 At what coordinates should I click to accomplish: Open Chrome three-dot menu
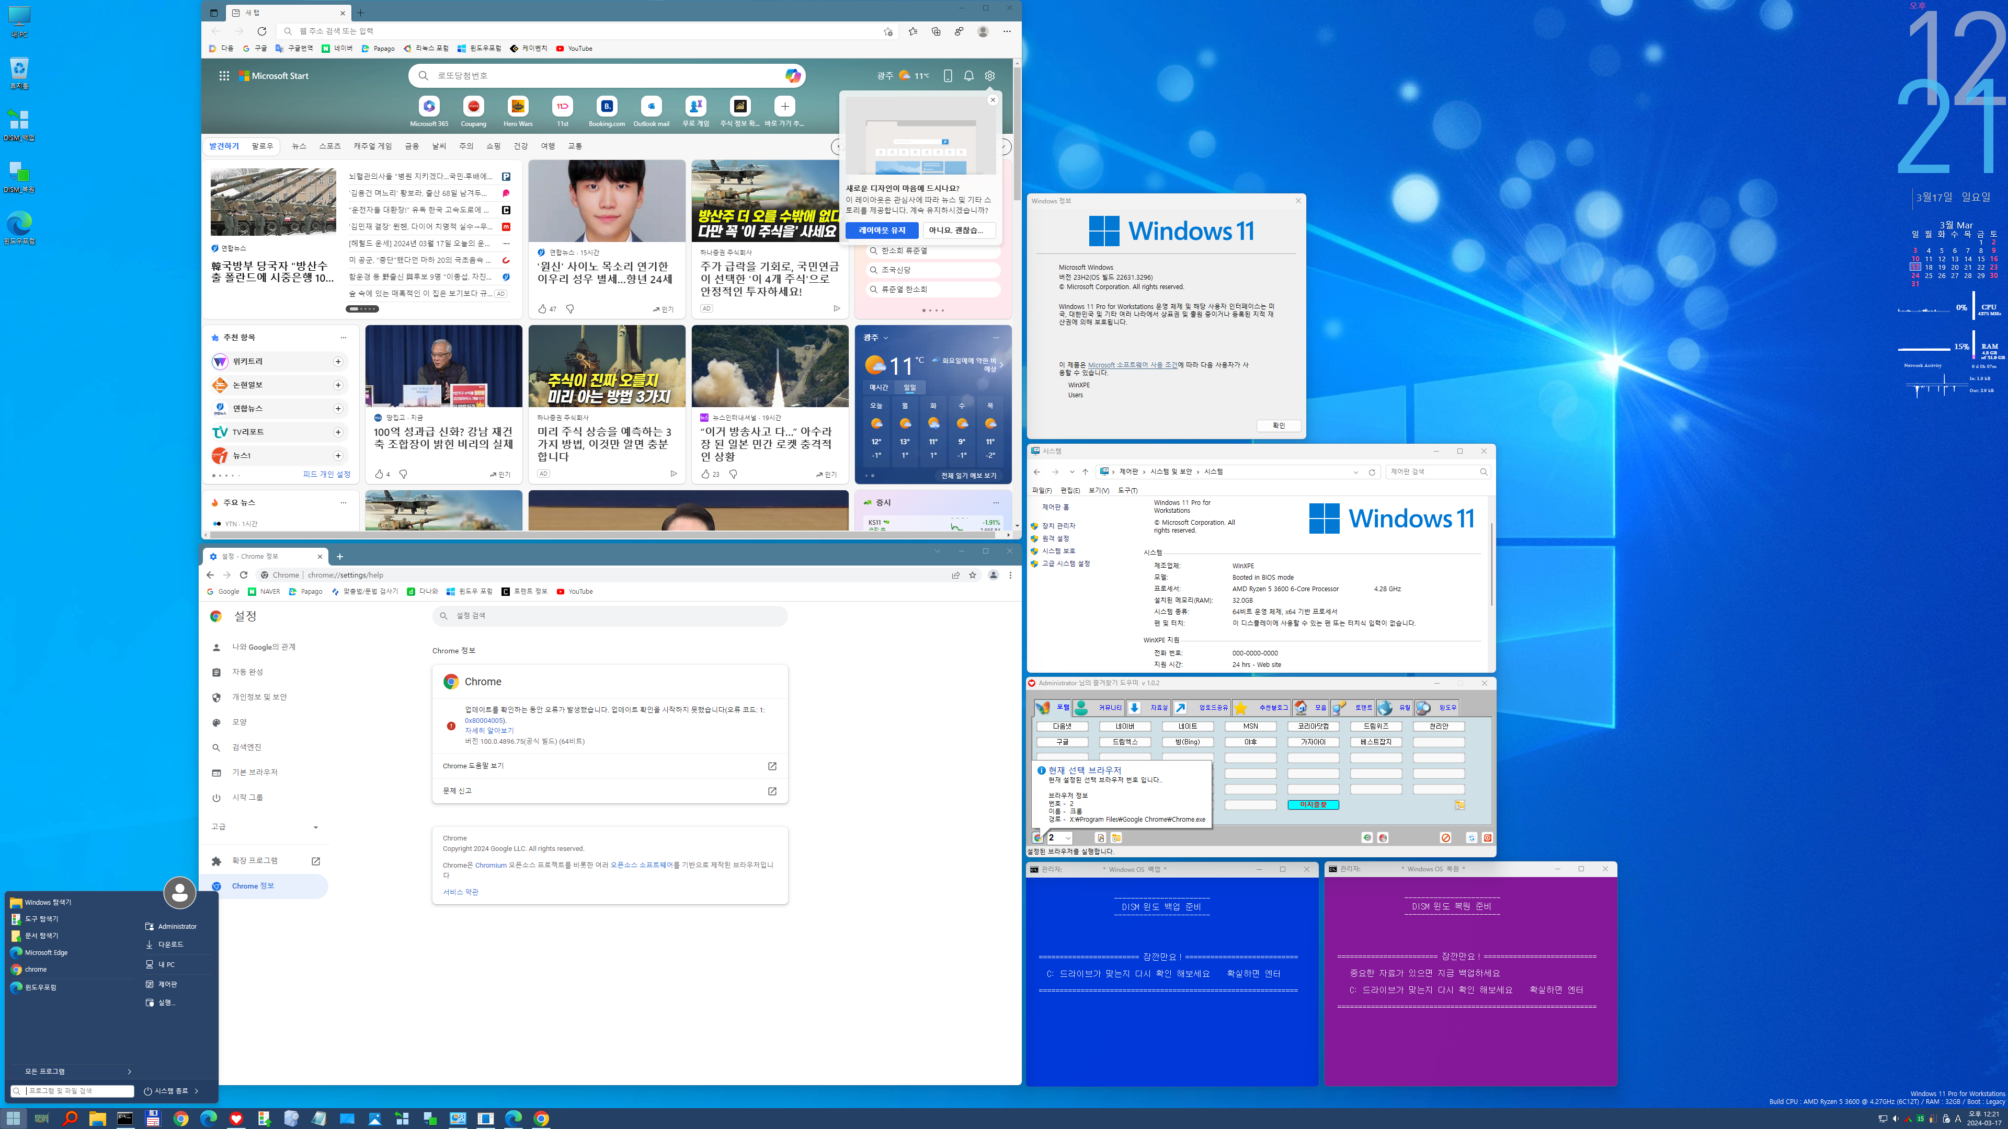(1010, 575)
